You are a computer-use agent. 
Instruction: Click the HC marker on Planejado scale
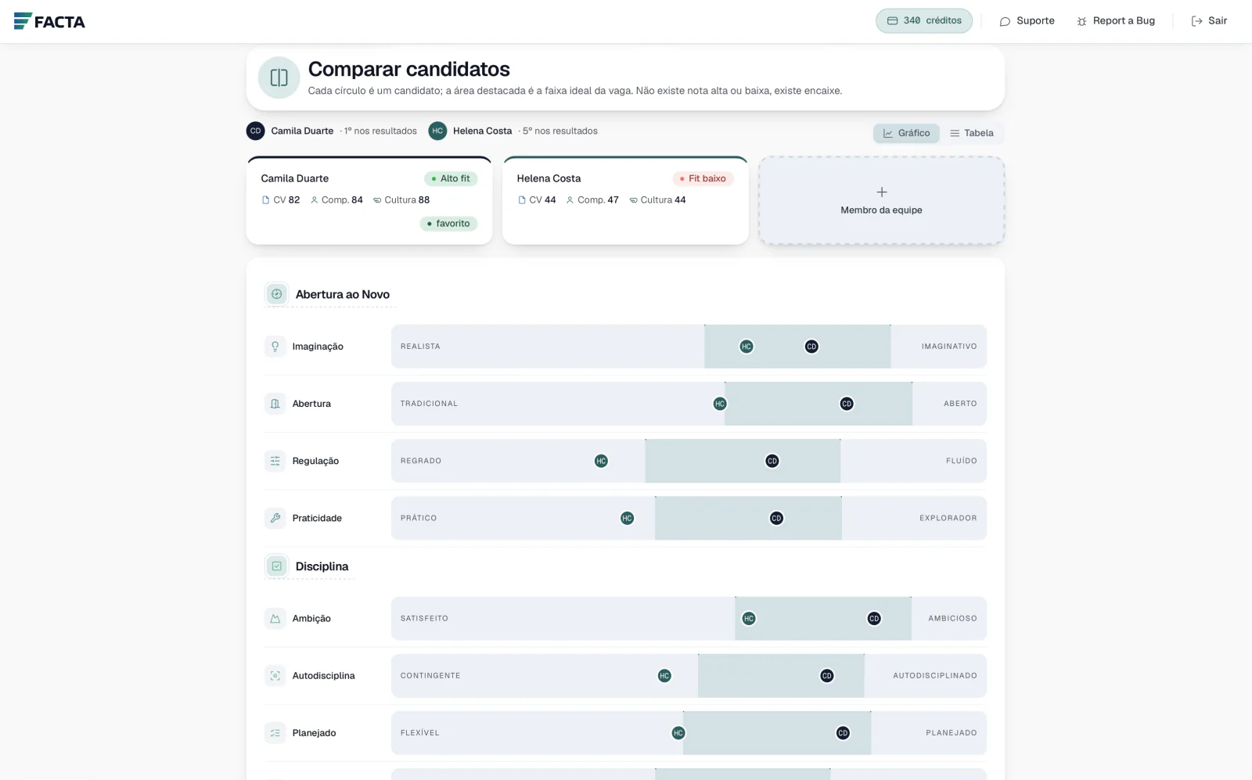point(678,733)
